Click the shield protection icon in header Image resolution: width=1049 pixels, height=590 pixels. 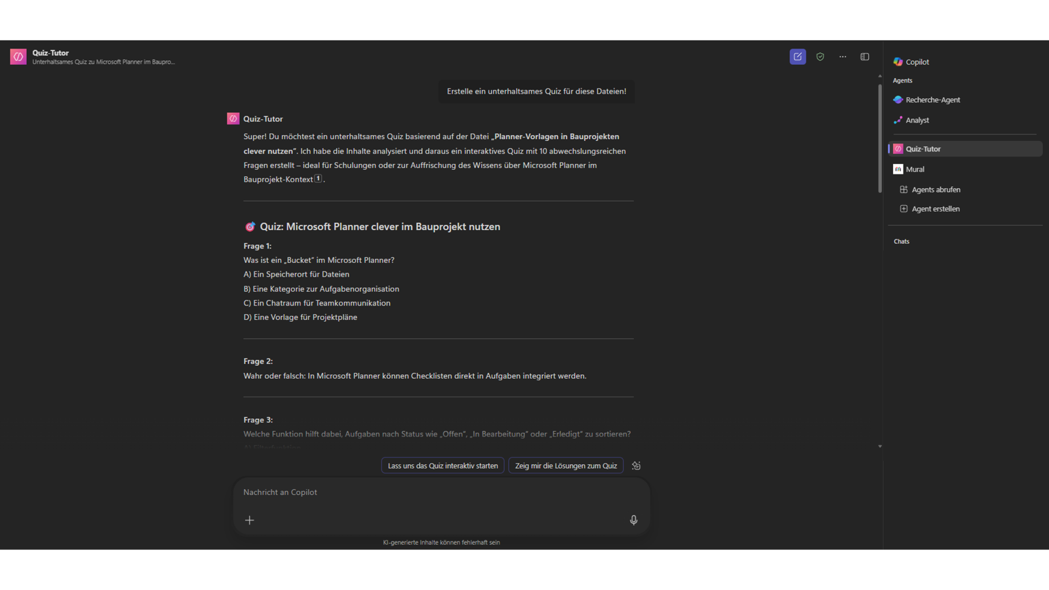[x=820, y=57]
